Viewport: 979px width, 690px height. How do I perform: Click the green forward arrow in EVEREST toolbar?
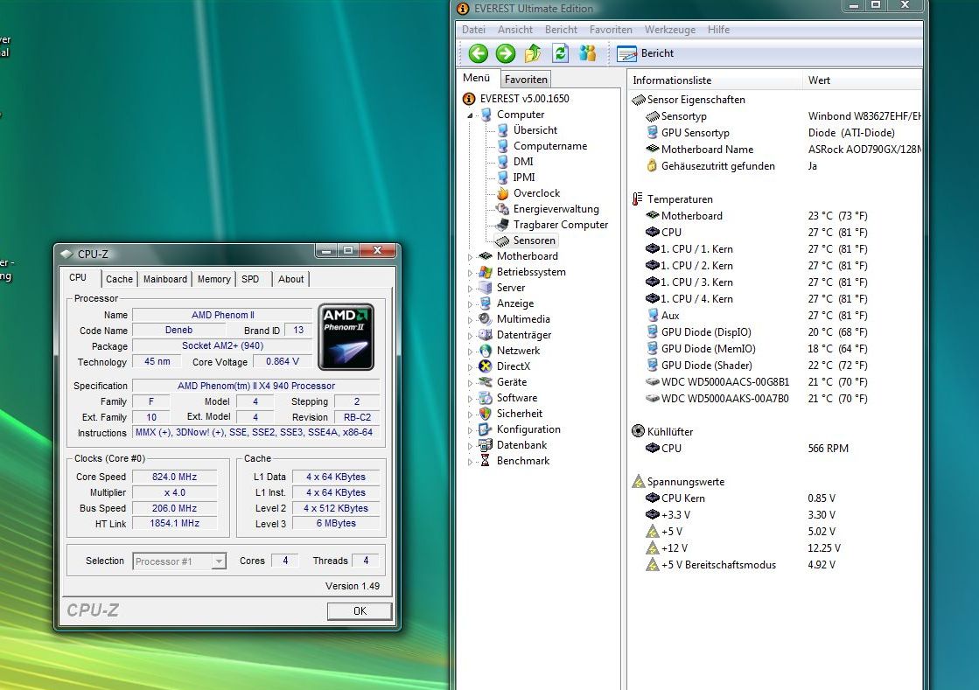coord(505,53)
